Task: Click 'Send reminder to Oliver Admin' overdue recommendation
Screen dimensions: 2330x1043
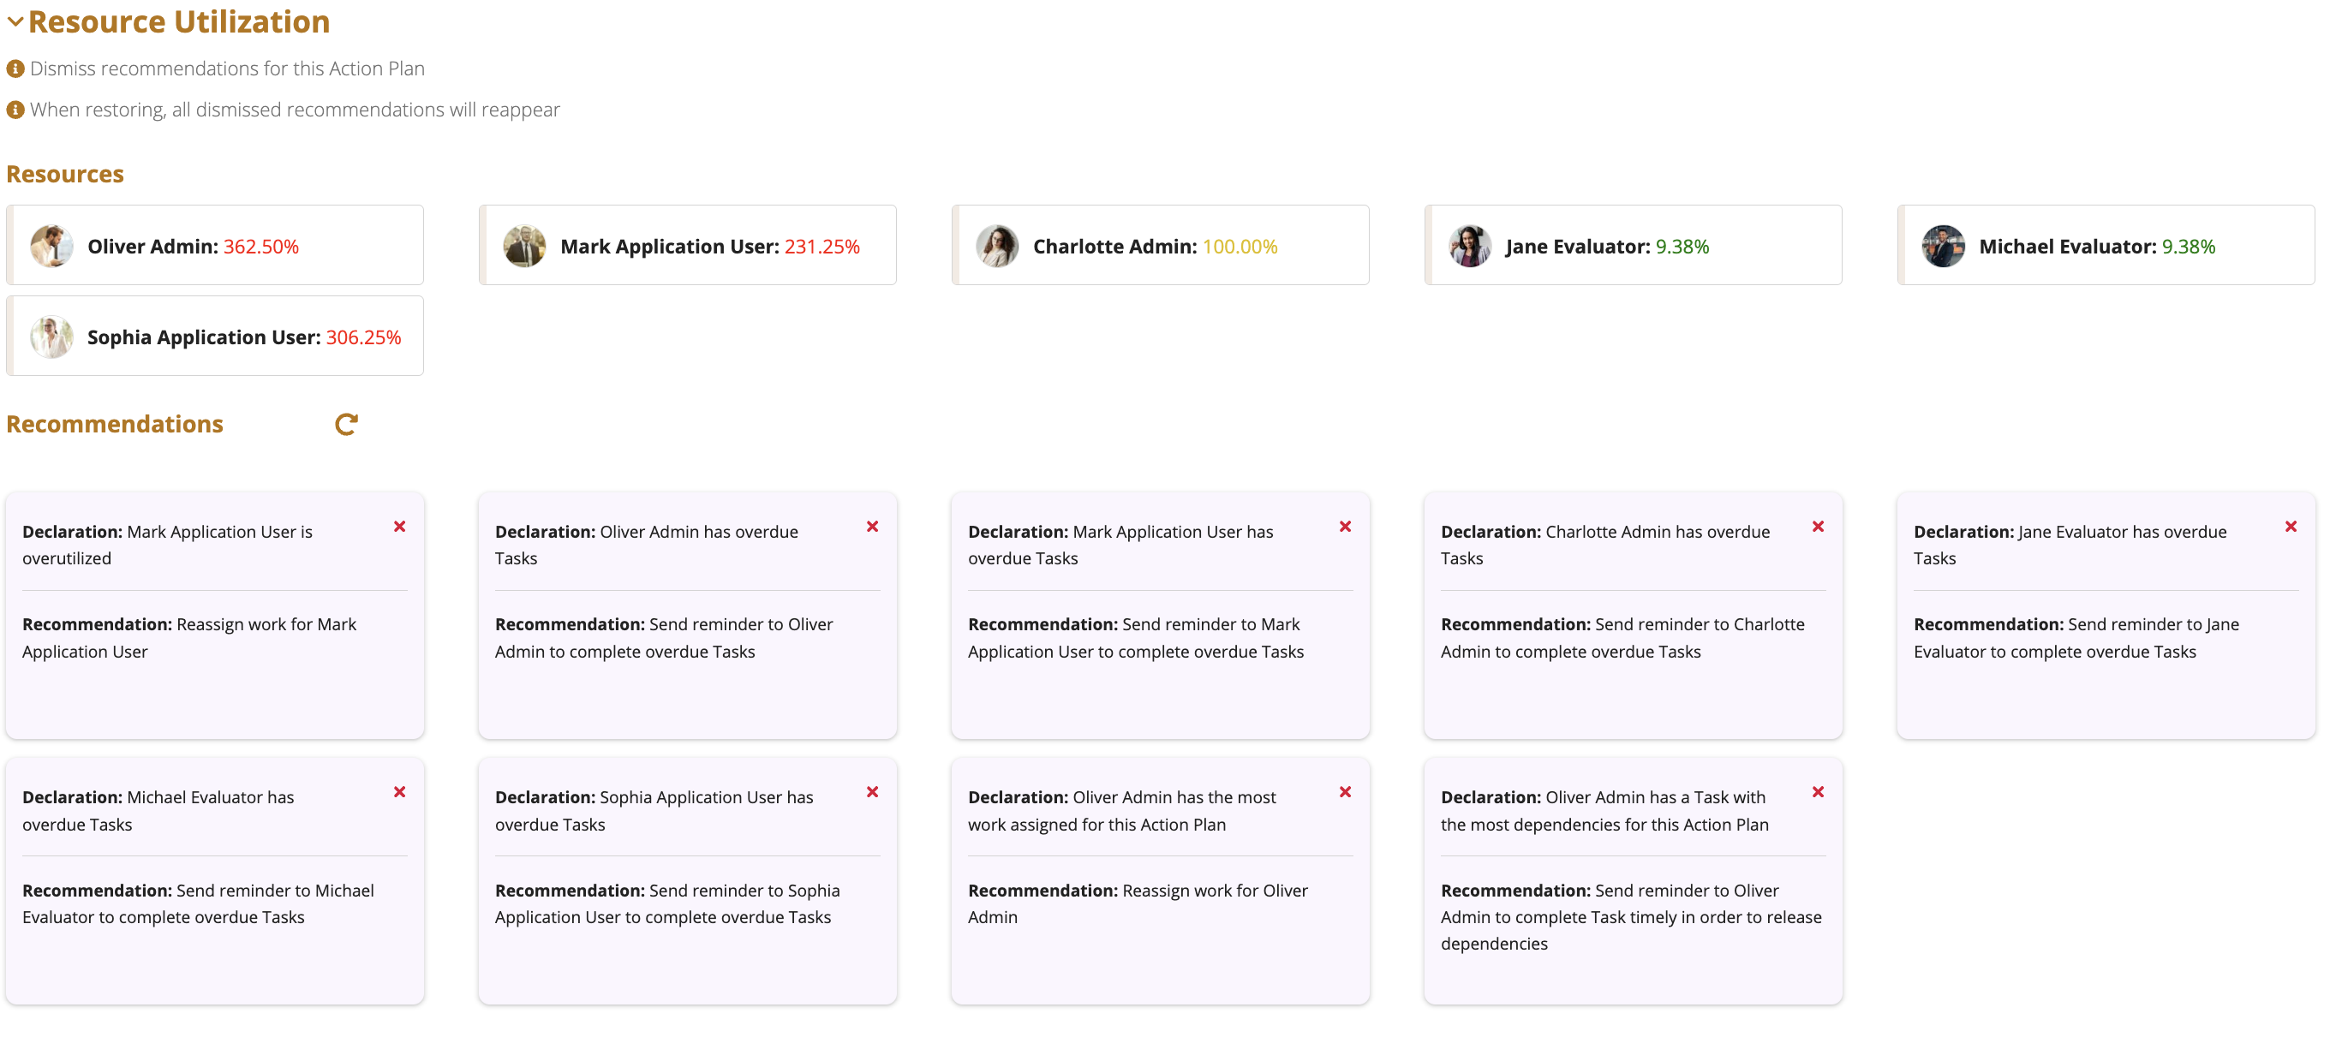Action: point(664,637)
